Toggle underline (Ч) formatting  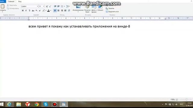pyautogui.click(x=30, y=10)
